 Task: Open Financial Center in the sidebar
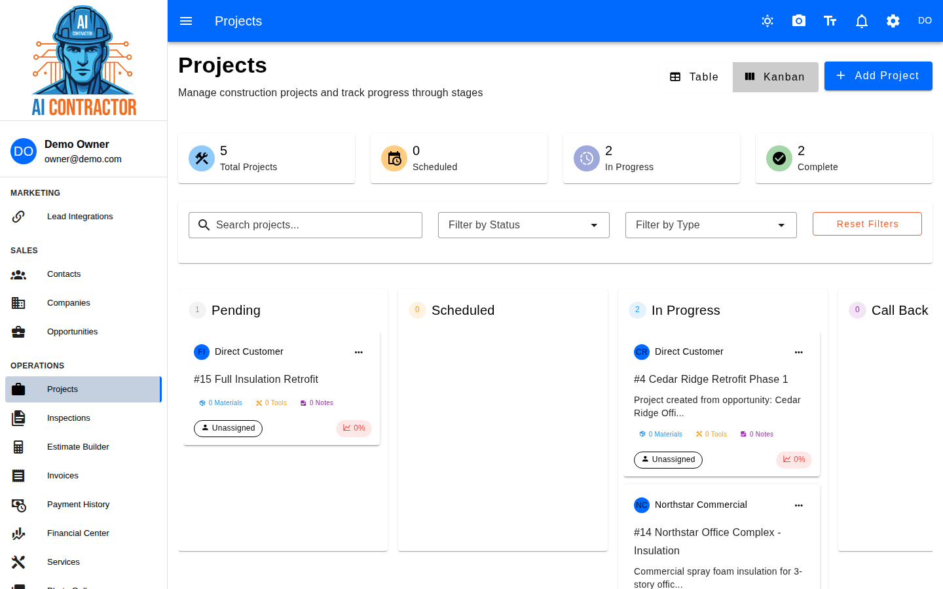coord(83,533)
